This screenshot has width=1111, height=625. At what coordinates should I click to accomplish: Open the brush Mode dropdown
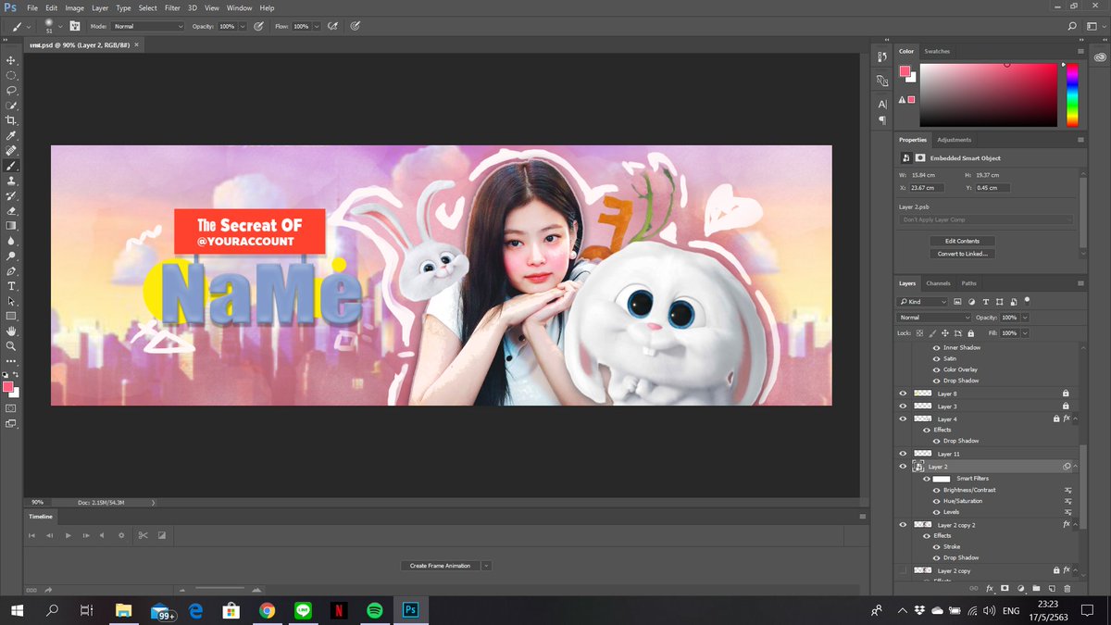pyautogui.click(x=148, y=27)
